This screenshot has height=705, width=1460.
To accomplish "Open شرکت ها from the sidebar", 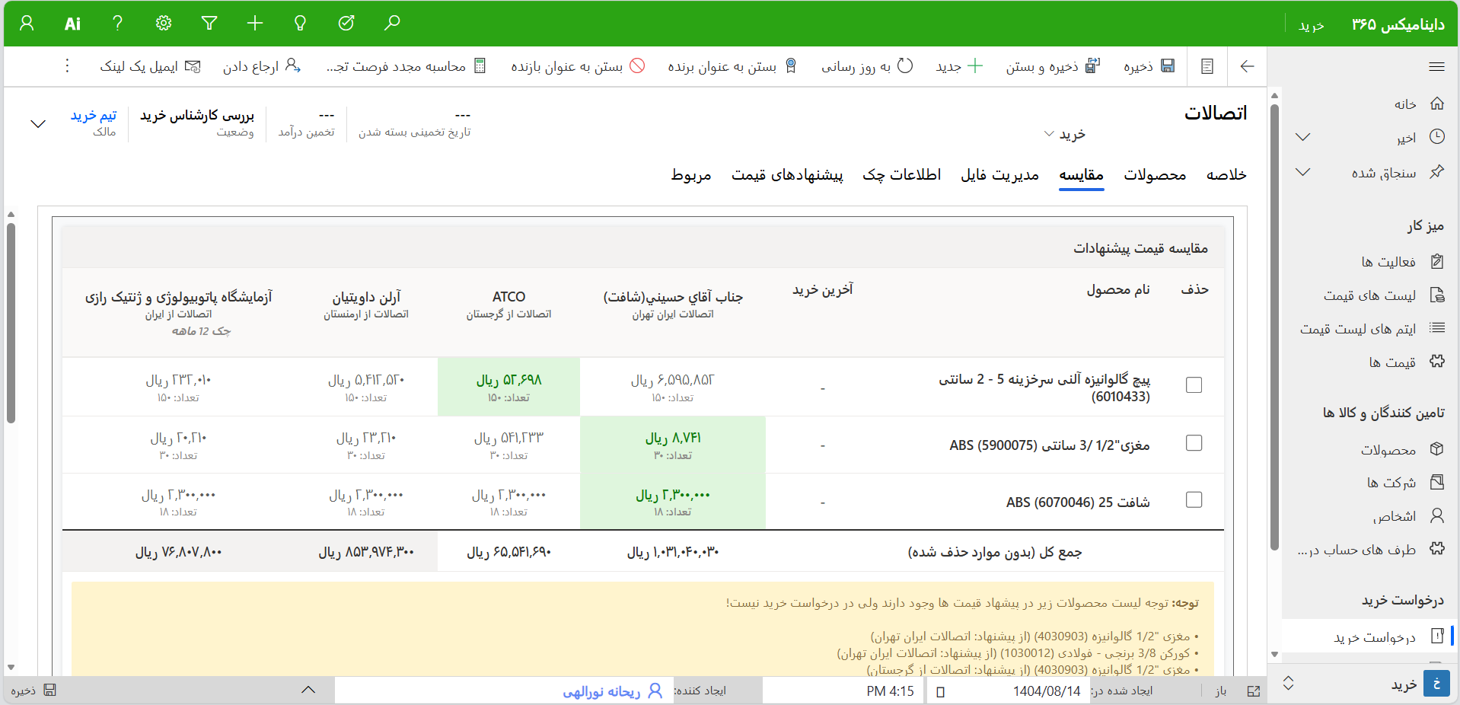I will point(1395,483).
